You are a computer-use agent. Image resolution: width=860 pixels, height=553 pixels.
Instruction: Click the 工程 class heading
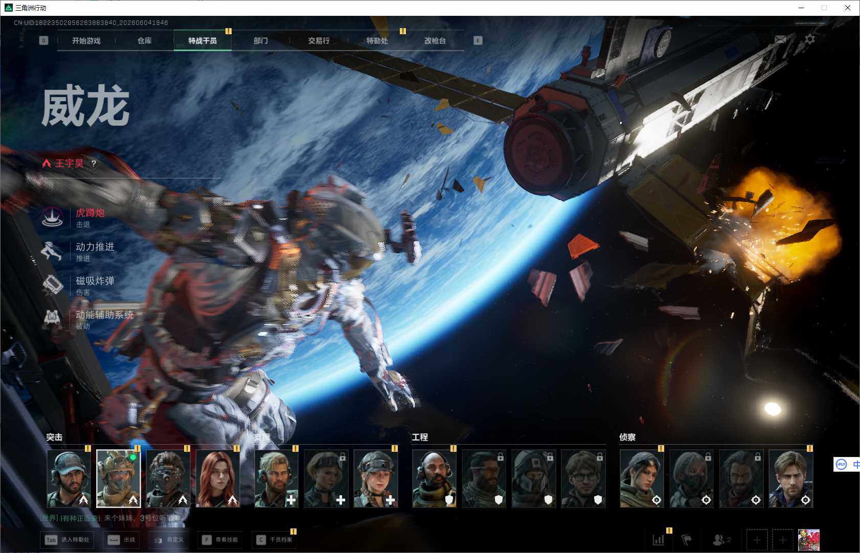click(420, 437)
